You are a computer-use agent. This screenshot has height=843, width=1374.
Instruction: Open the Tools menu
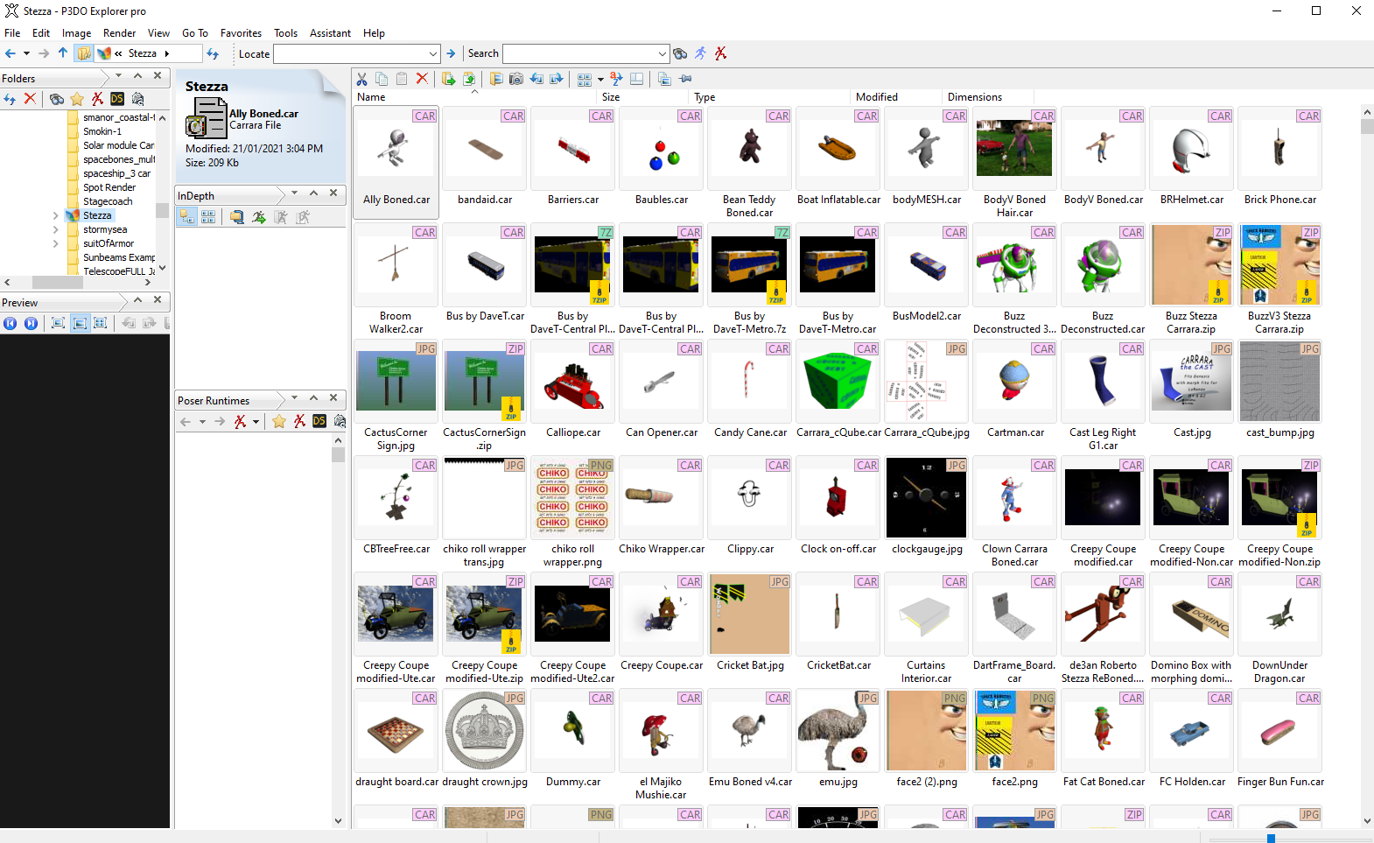coord(286,33)
